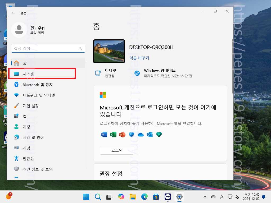The width and height of the screenshot is (271, 203).
Task: Click the green heart Family Safety icon
Action: [159, 135]
